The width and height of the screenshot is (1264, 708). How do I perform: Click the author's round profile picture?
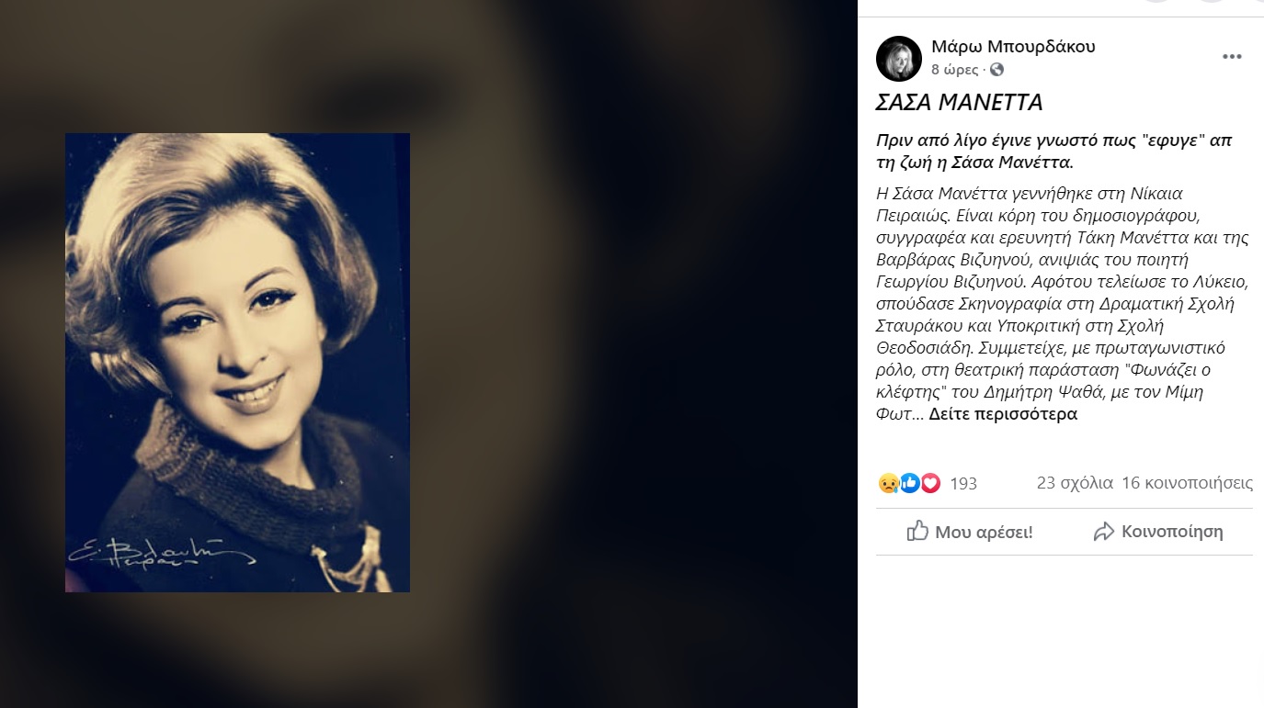[x=899, y=59]
